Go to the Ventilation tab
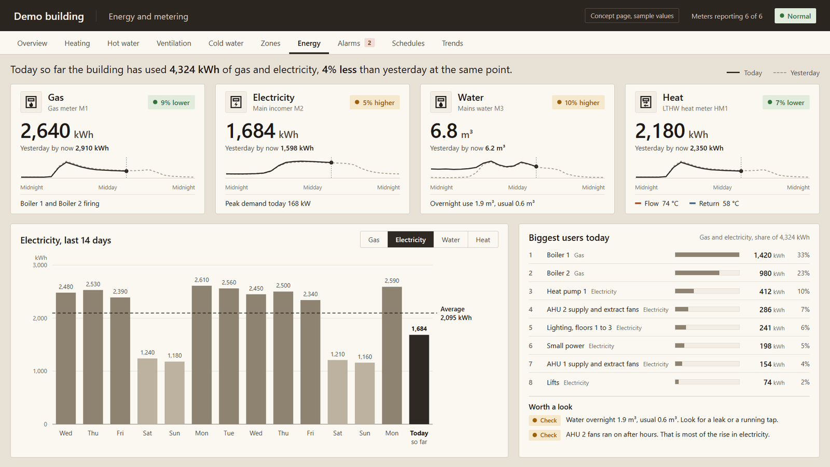The image size is (830, 467). pos(174,43)
